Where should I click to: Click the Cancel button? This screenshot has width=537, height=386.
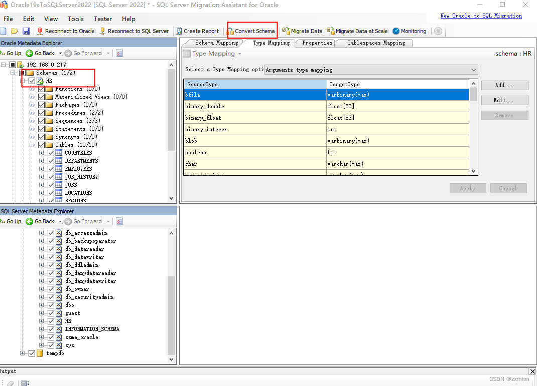point(508,189)
